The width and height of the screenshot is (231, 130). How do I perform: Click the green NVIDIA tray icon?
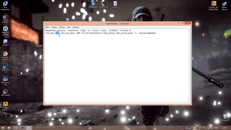[198, 128]
